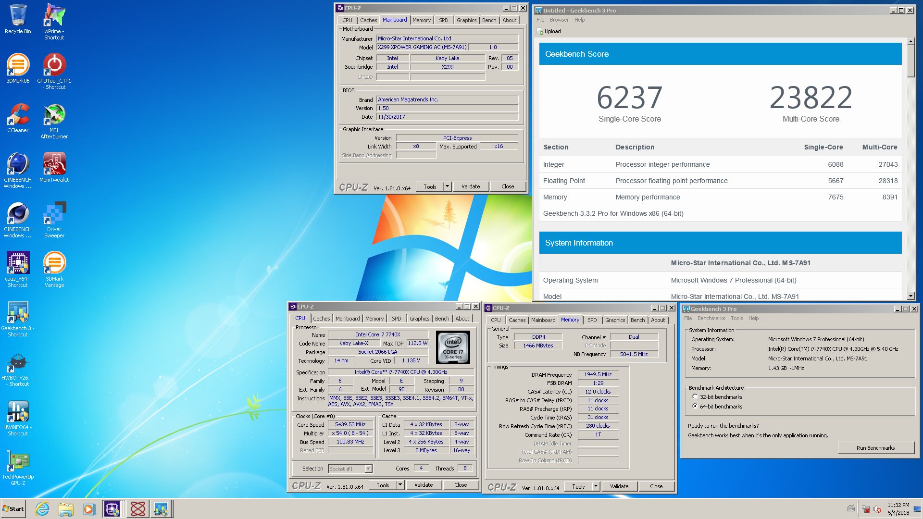The width and height of the screenshot is (923, 519).
Task: Click the Core Speed value 5439.53 MHz
Action: tap(350, 424)
